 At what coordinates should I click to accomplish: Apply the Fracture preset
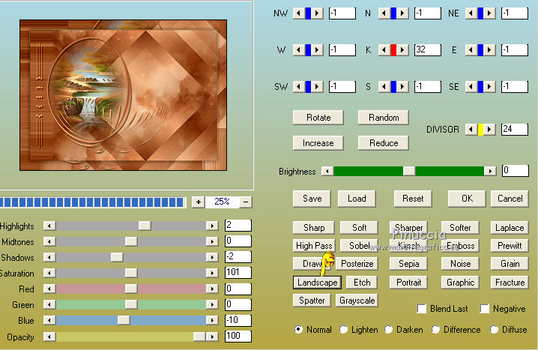point(510,283)
